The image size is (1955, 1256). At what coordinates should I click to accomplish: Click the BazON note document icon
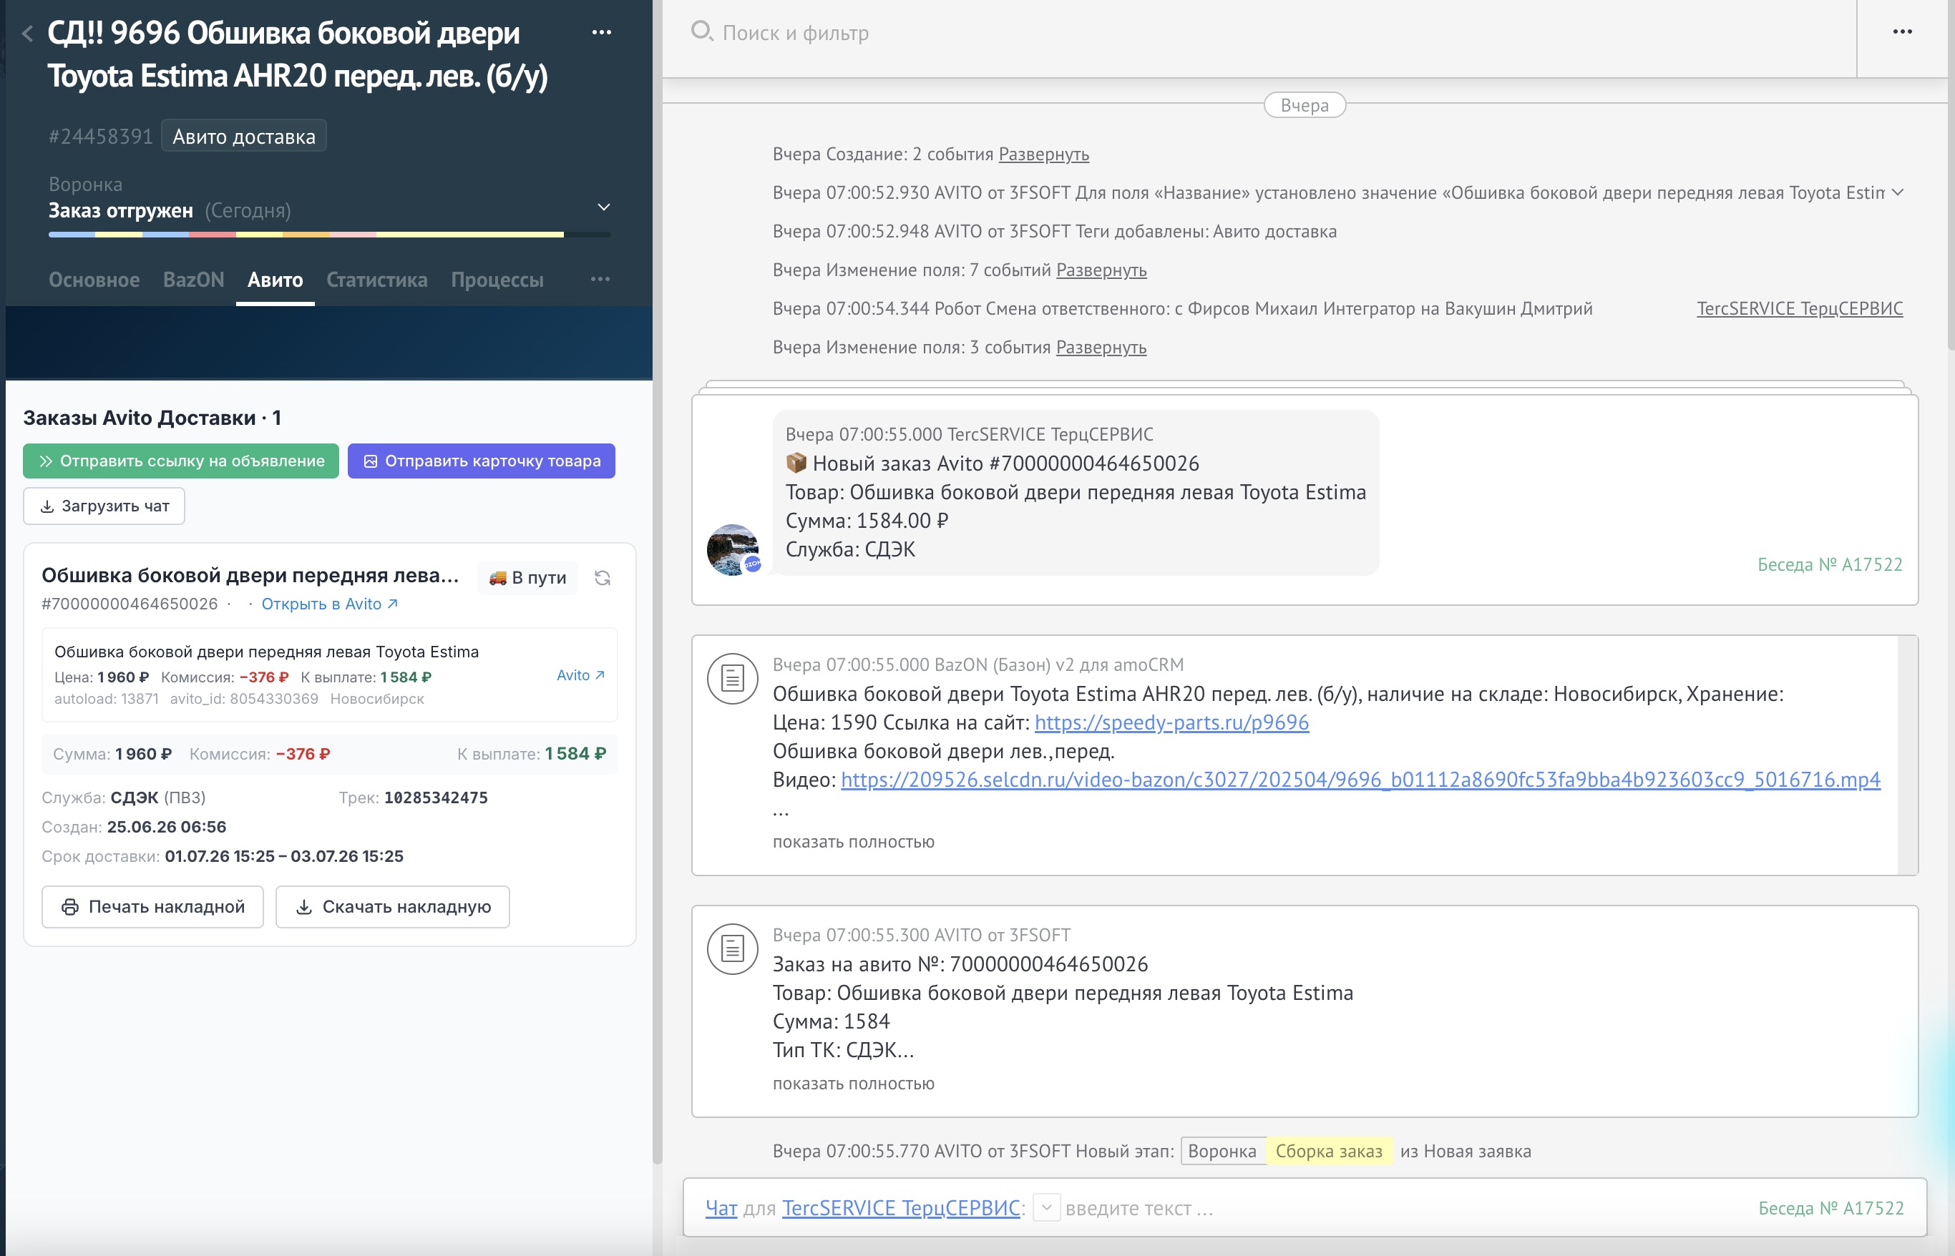pos(733,679)
